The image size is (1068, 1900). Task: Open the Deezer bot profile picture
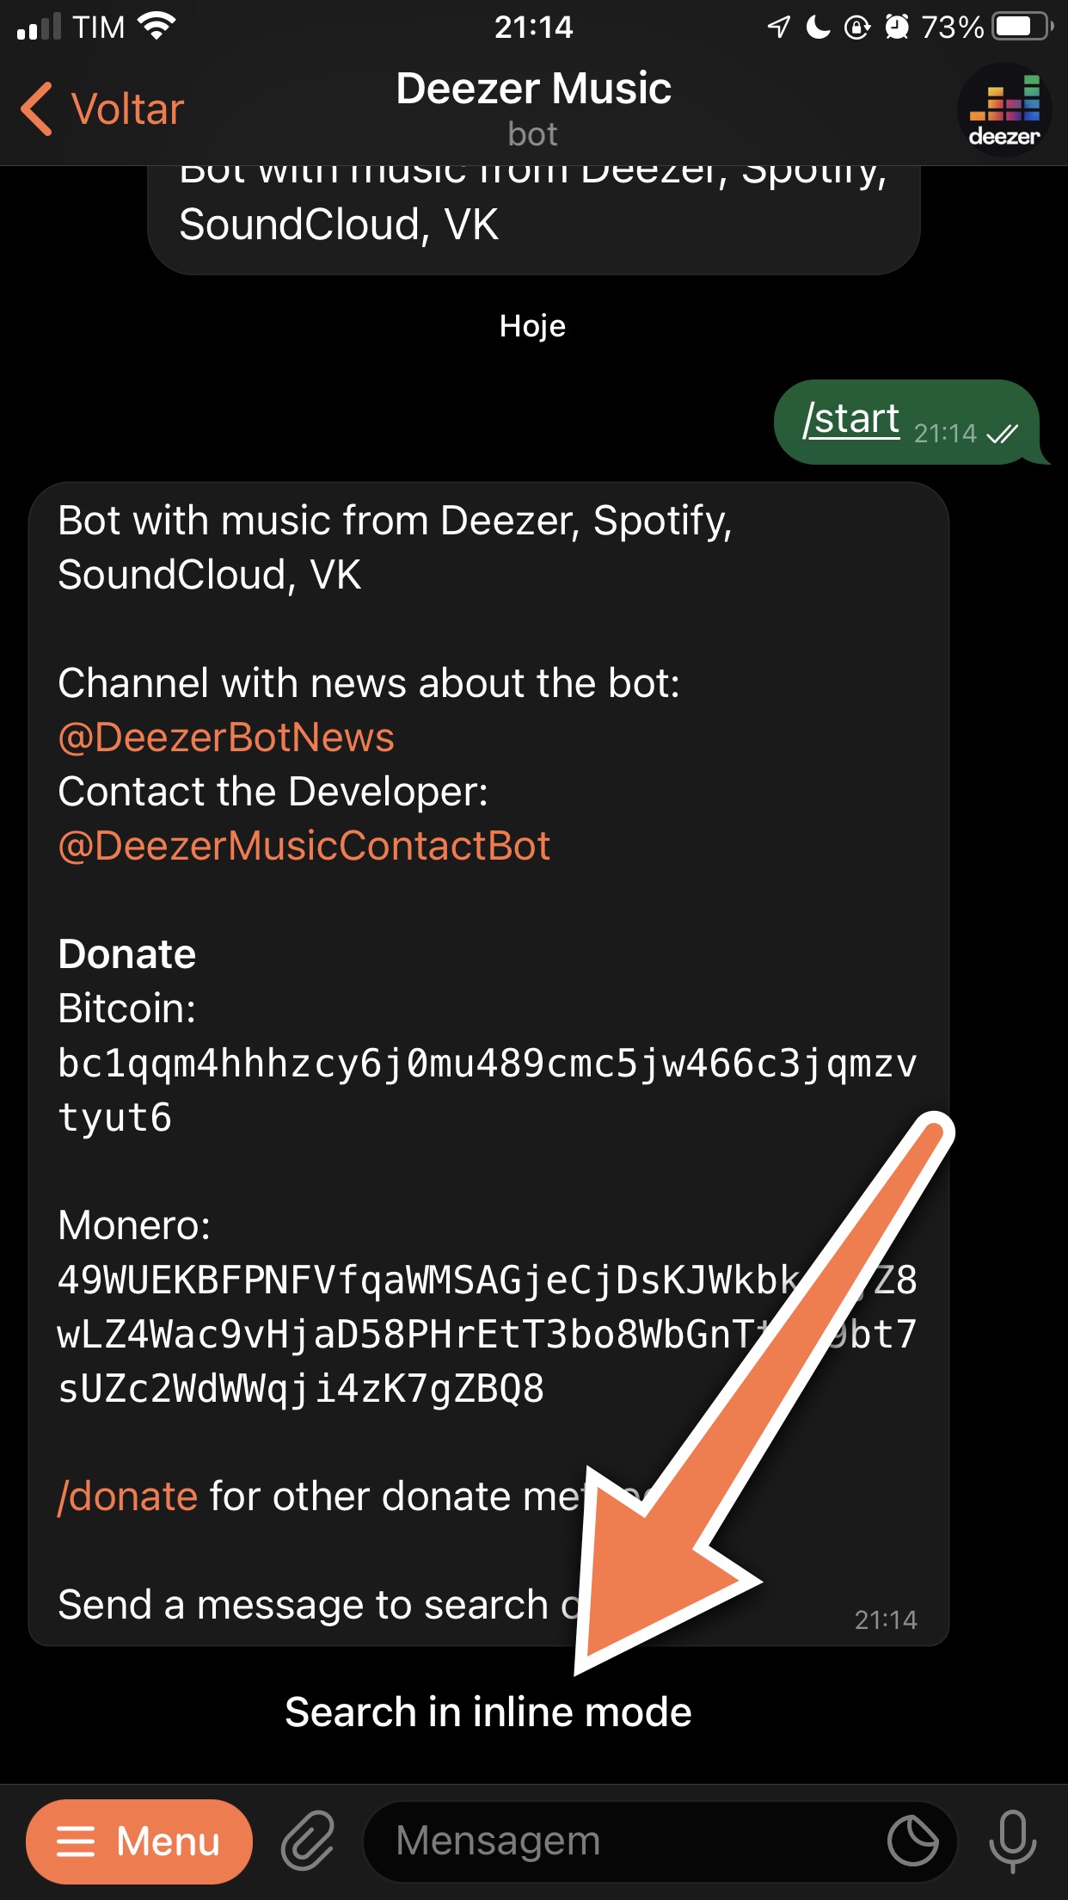click(x=1004, y=110)
